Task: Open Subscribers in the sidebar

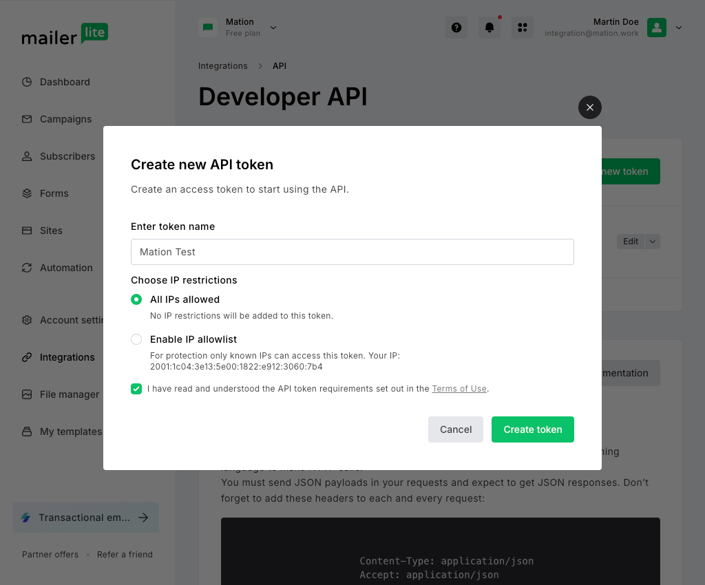Action: (67, 156)
